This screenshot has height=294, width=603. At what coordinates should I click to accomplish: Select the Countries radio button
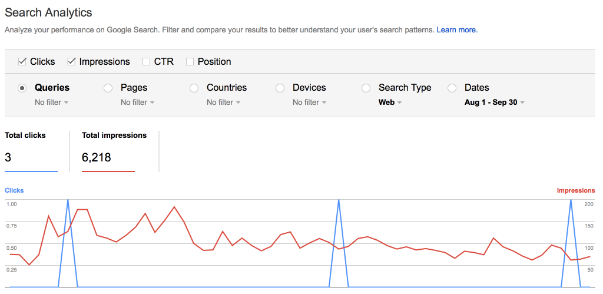[194, 88]
